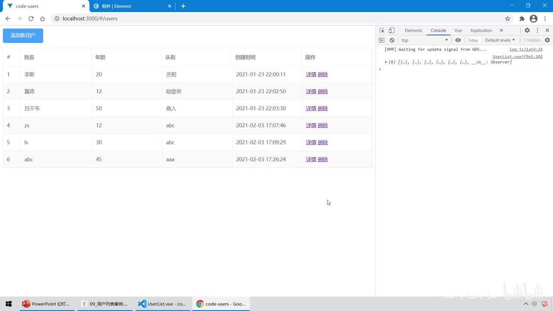Toggle live expression eye icon
Viewport: 553px width, 311px height.
coord(458,40)
